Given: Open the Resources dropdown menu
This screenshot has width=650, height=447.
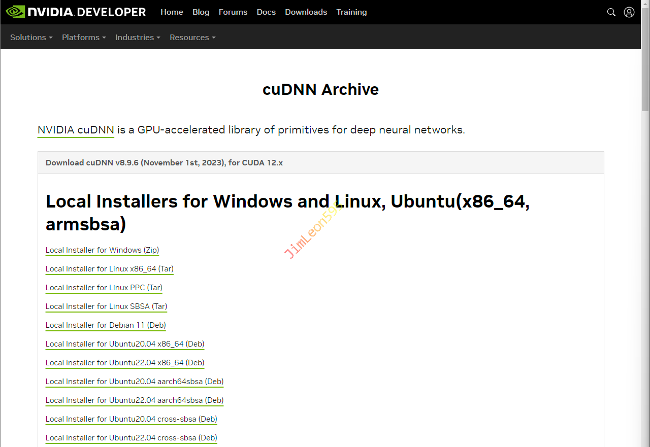Looking at the screenshot, I should tap(192, 38).
